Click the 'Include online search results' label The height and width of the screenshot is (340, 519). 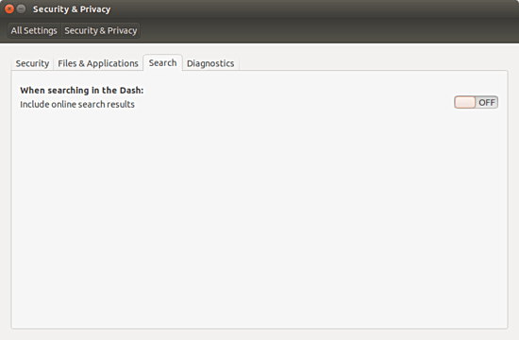77,105
